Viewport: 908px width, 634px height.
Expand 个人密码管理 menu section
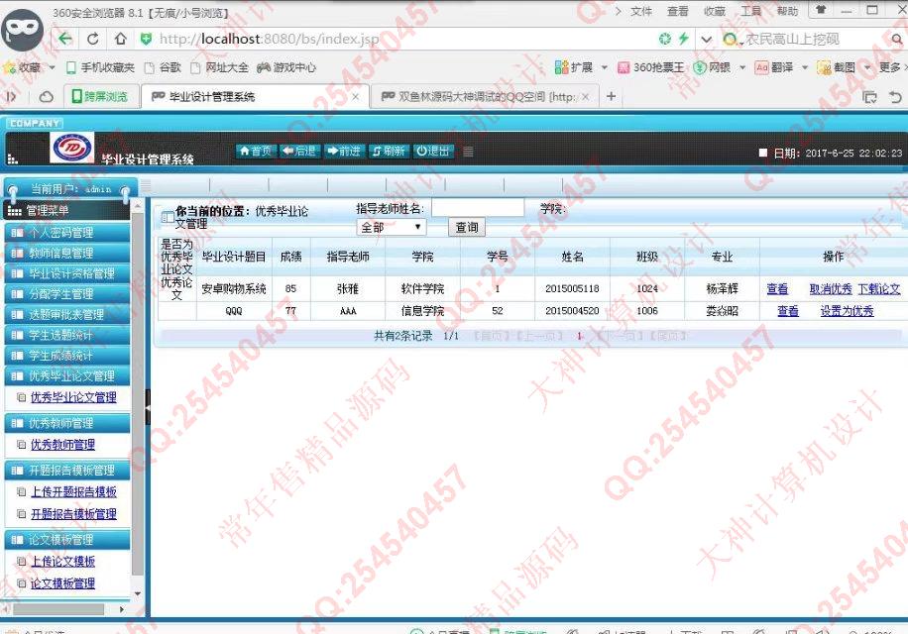[x=67, y=233]
